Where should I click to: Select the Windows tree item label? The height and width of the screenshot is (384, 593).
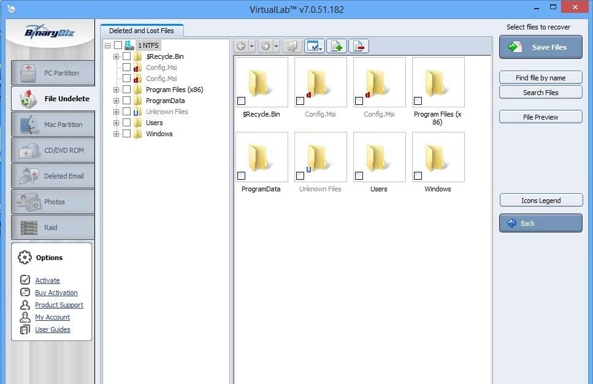(x=159, y=134)
